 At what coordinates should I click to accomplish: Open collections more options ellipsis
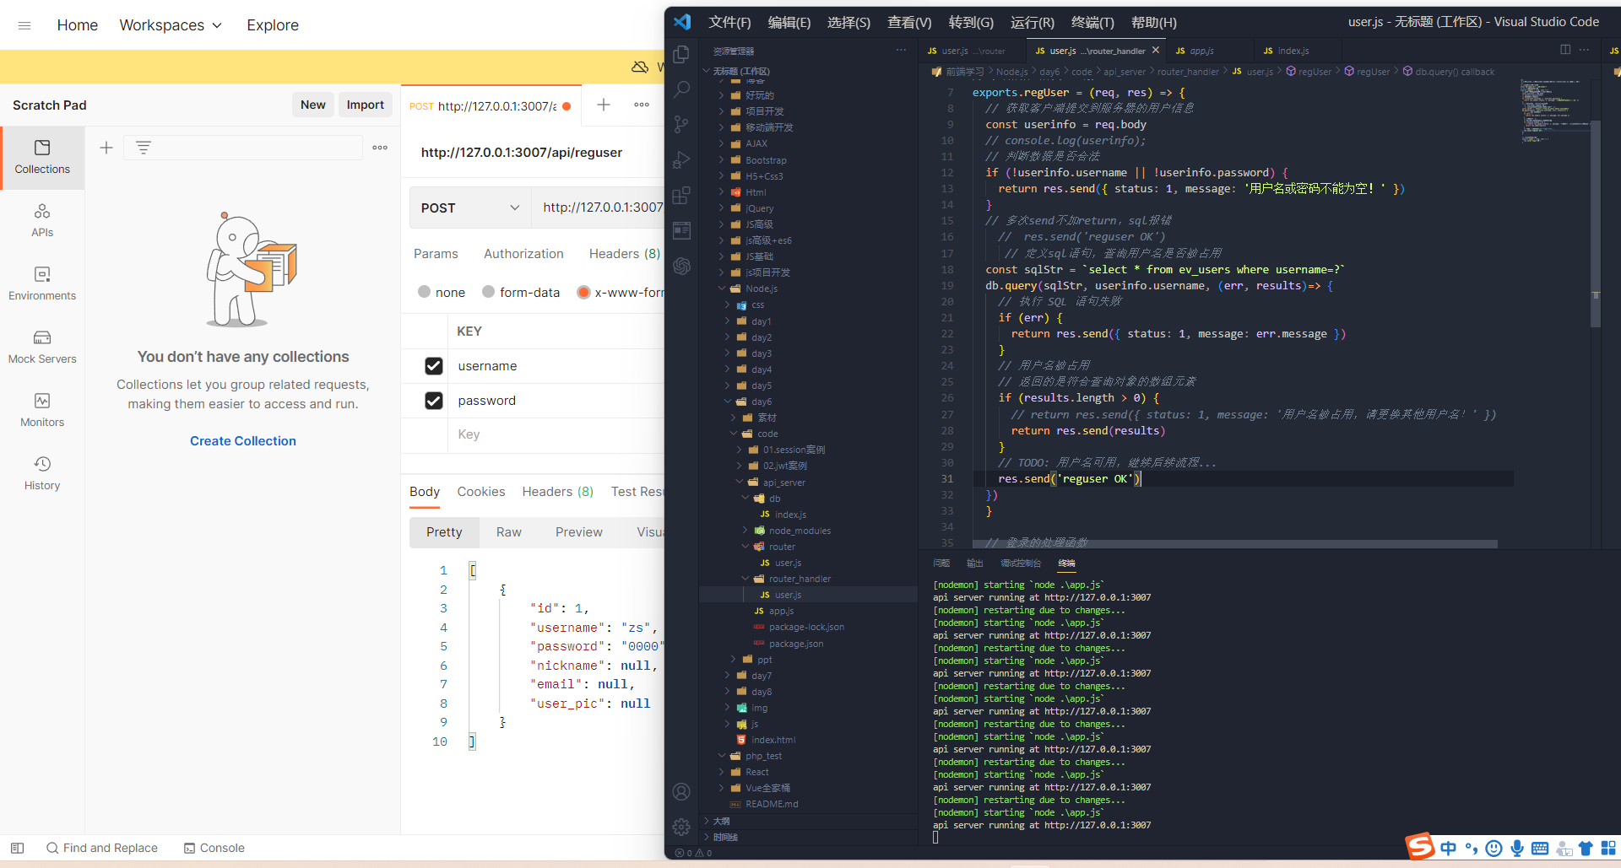[380, 148]
